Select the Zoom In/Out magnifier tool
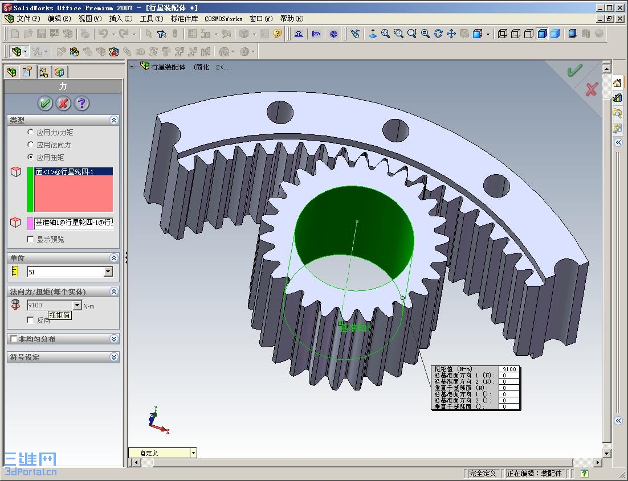The image size is (628, 481). point(411,34)
